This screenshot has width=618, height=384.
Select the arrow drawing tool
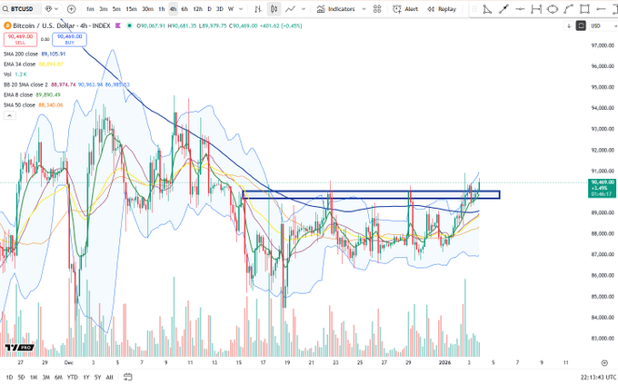coord(601,9)
